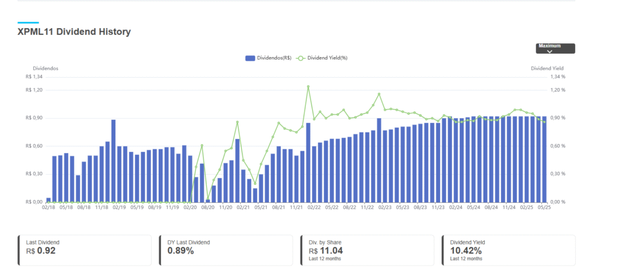Click the 08/18 x-axis date label
Image resolution: width=618 pixels, height=274 pixels.
click(84, 208)
